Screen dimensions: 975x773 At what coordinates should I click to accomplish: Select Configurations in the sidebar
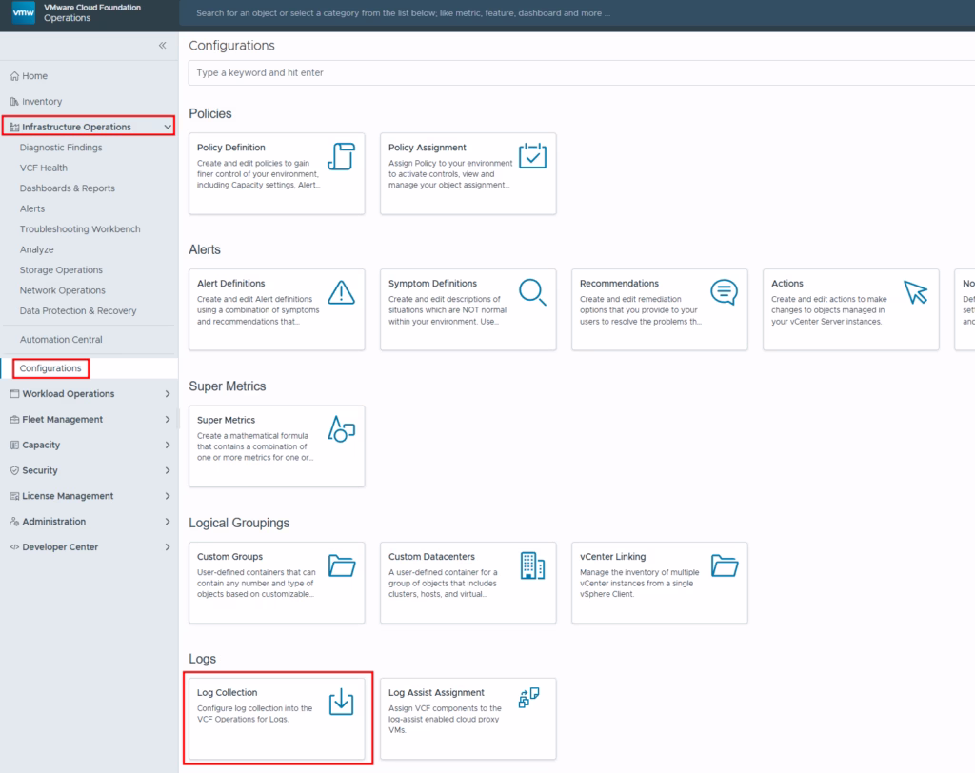pyautogui.click(x=50, y=368)
